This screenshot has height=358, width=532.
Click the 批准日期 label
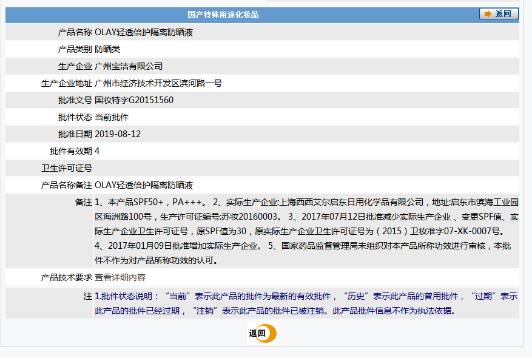click(x=75, y=134)
